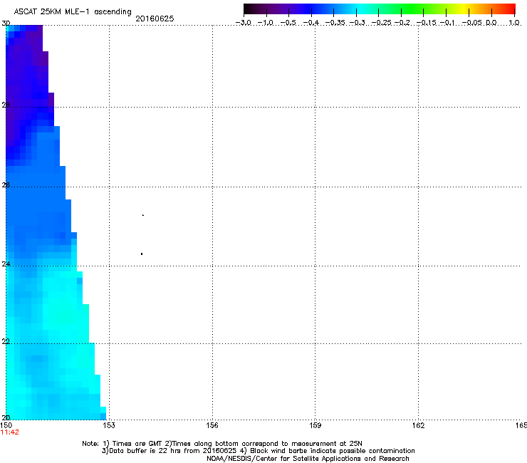Image resolution: width=527 pixels, height=463 pixels.
Task: Click the red time stamp 11:42
Action: 10,432
